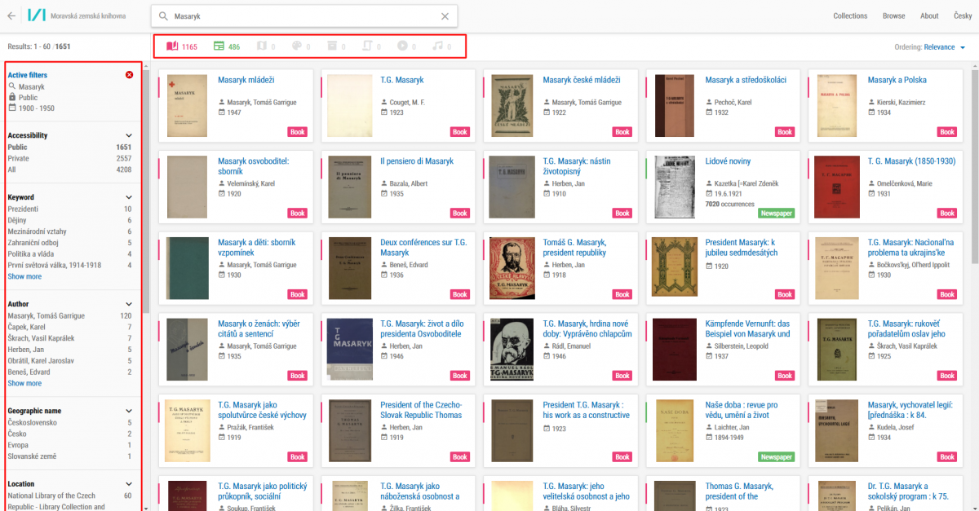
Task: Filter by author Beneš, Edvard
Action: click(x=69, y=372)
